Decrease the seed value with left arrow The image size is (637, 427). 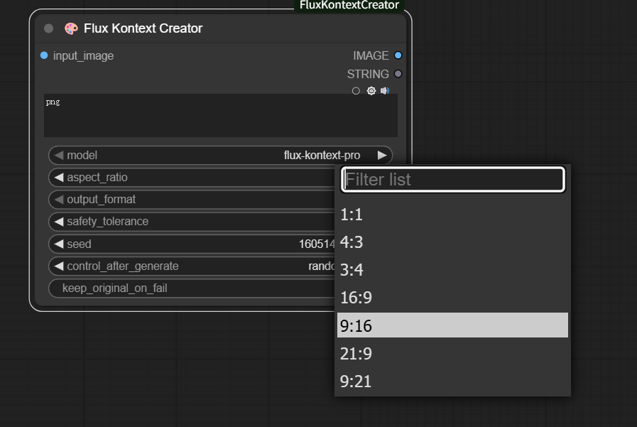pos(58,244)
